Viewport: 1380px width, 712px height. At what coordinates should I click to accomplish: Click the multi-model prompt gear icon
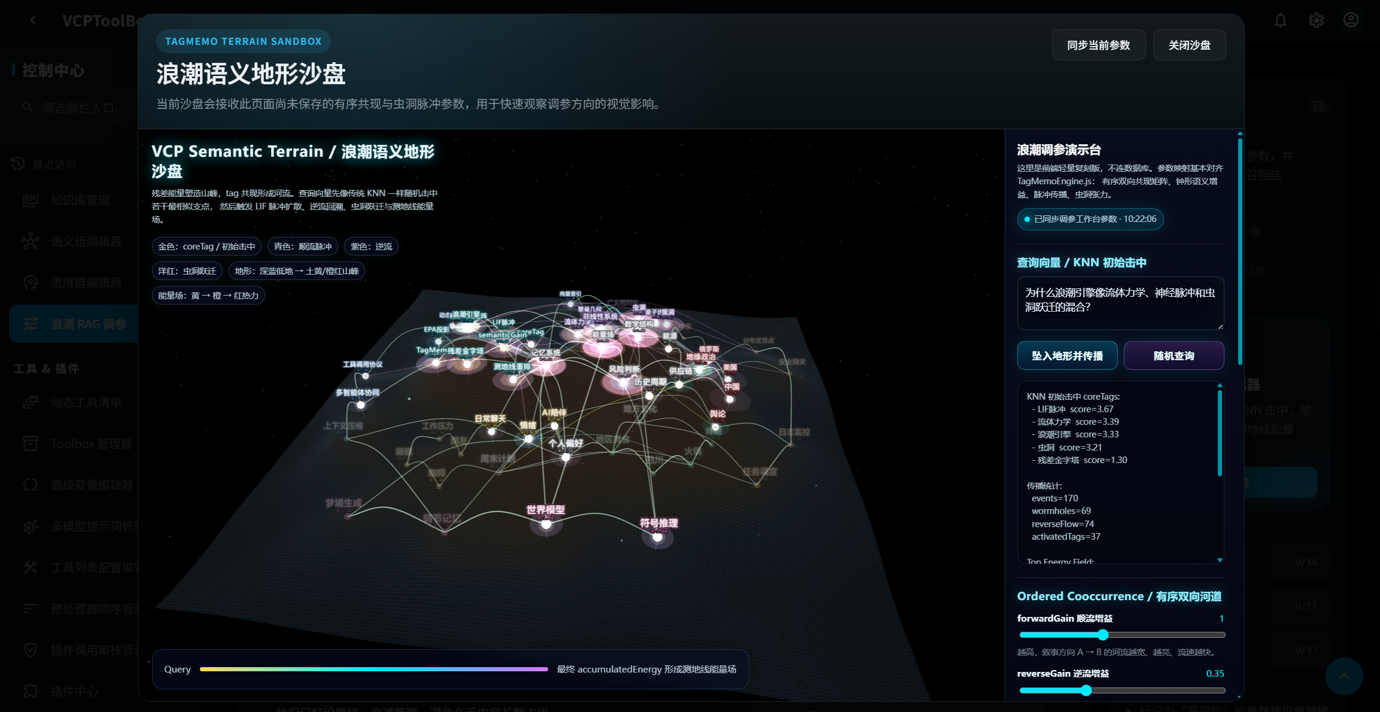[31, 526]
